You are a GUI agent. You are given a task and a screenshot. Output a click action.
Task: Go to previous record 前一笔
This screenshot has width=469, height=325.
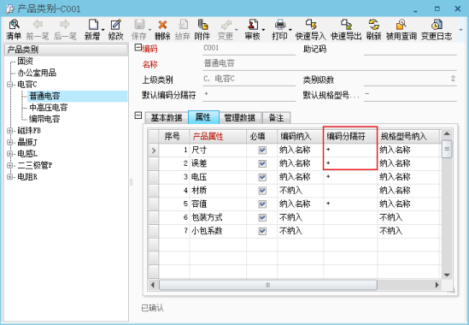pyautogui.click(x=38, y=24)
